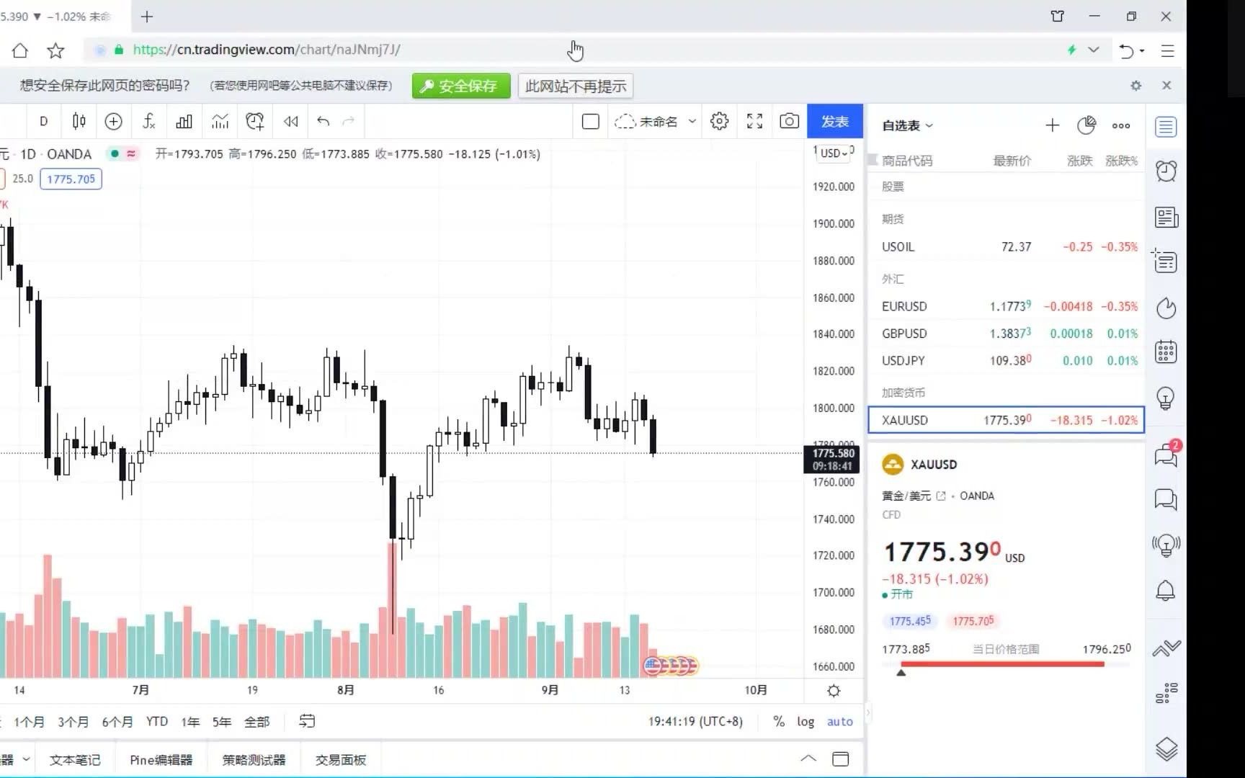Viewport: 1245px width, 778px height.
Task: Expand the 自选表 watchlist dropdown
Action: click(908, 125)
